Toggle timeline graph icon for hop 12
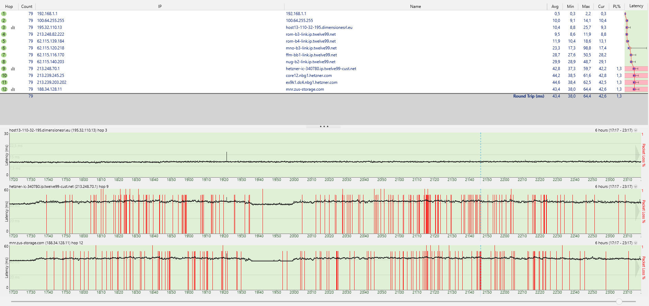Viewport: 649px width, 306px height. coord(13,89)
